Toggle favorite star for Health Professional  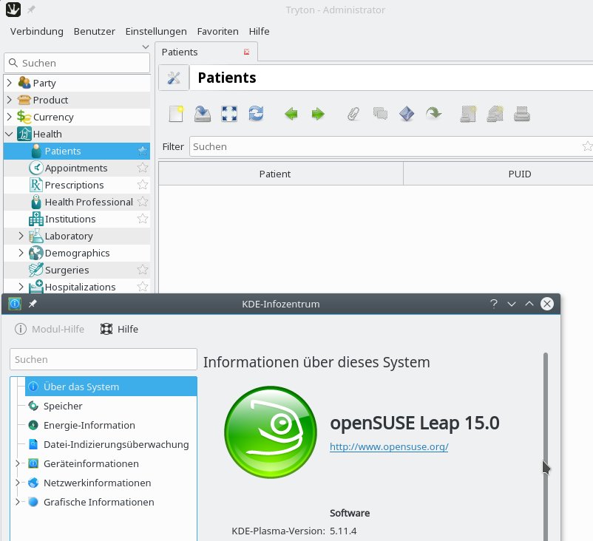point(142,202)
